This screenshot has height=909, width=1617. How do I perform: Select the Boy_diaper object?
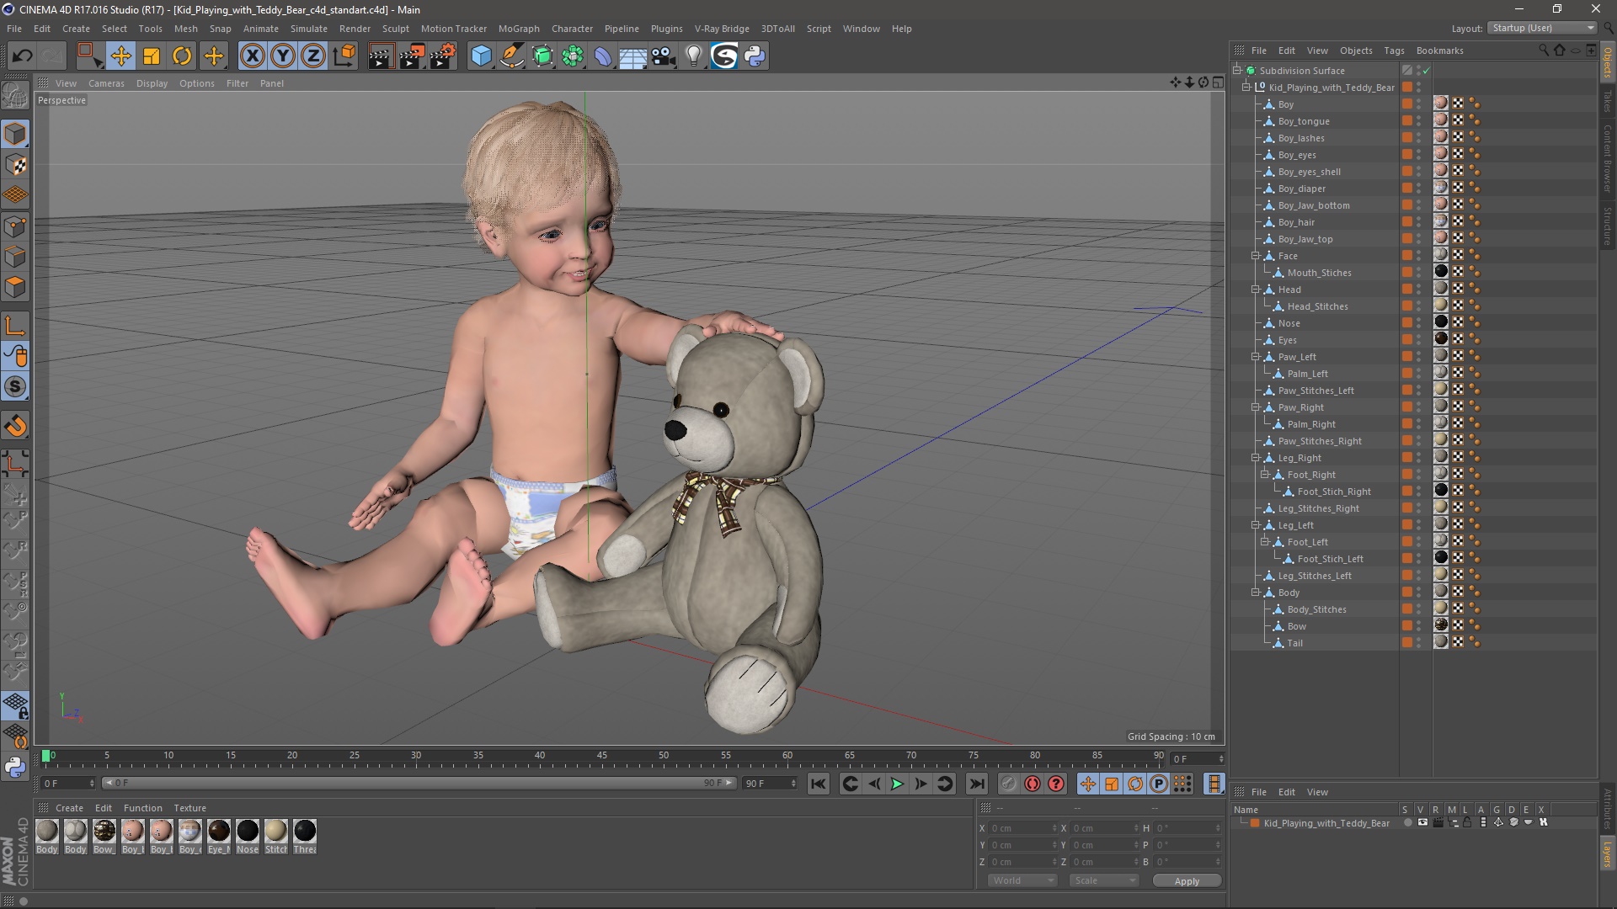[1301, 189]
